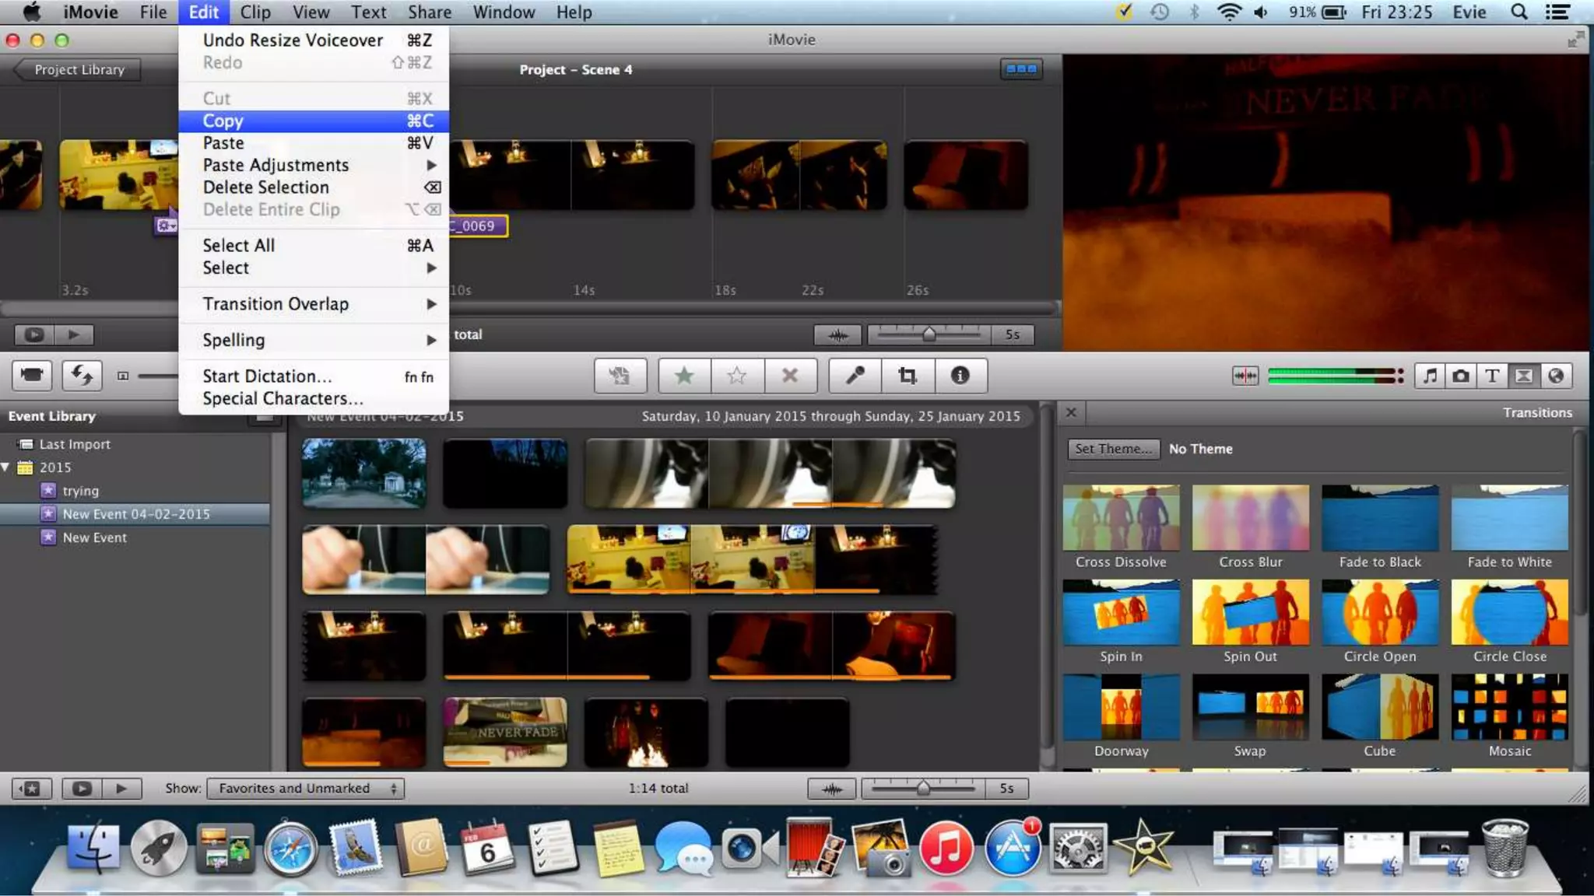Viewport: 1594px width, 896px height.
Task: Open the Window menu
Action: 504,12
